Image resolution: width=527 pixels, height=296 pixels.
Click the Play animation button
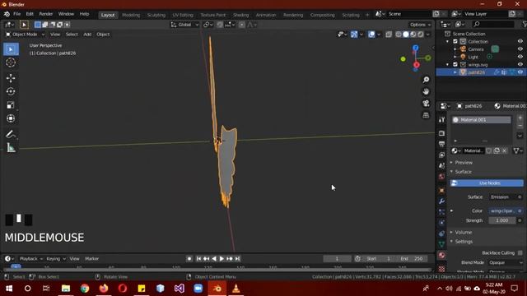coord(222,259)
